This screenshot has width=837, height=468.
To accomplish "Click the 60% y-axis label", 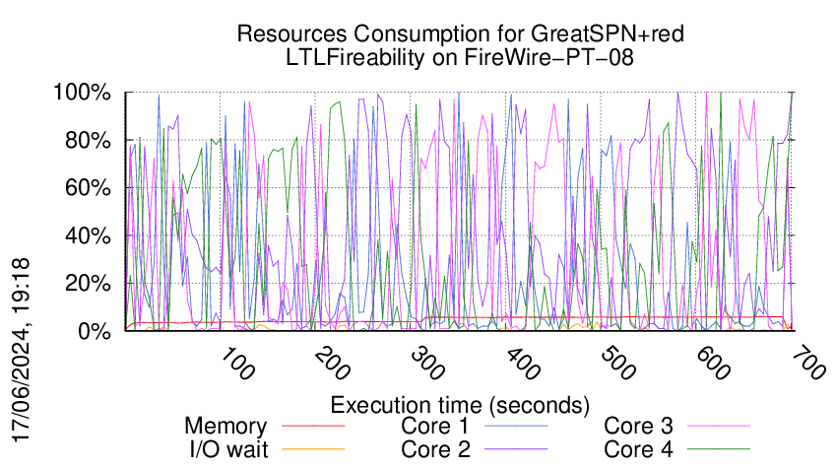I will 89,188.
